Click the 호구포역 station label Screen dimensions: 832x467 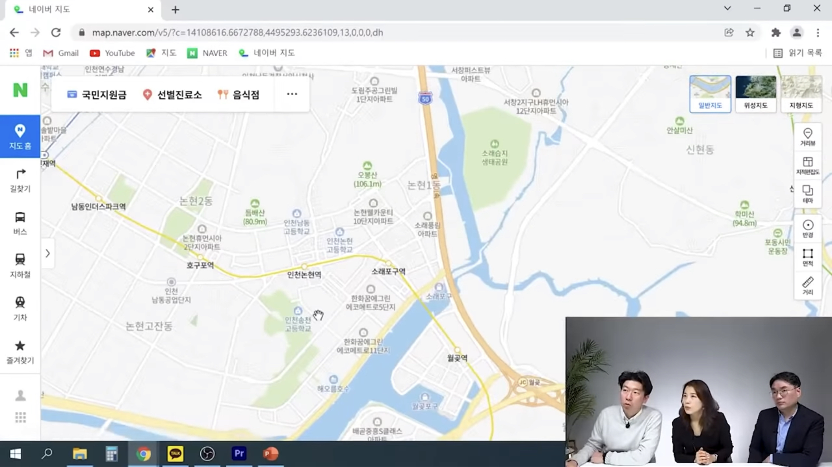(200, 265)
